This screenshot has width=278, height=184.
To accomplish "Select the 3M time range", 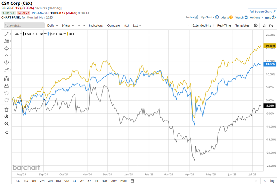I will pyautogui.click(x=50, y=181).
